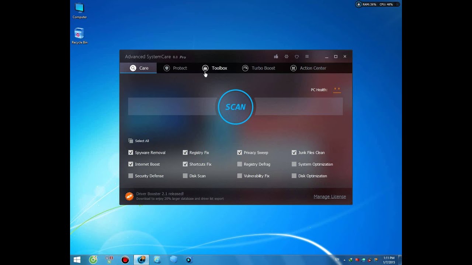Click the PC Health face indicator
472x265 pixels.
[337, 89]
